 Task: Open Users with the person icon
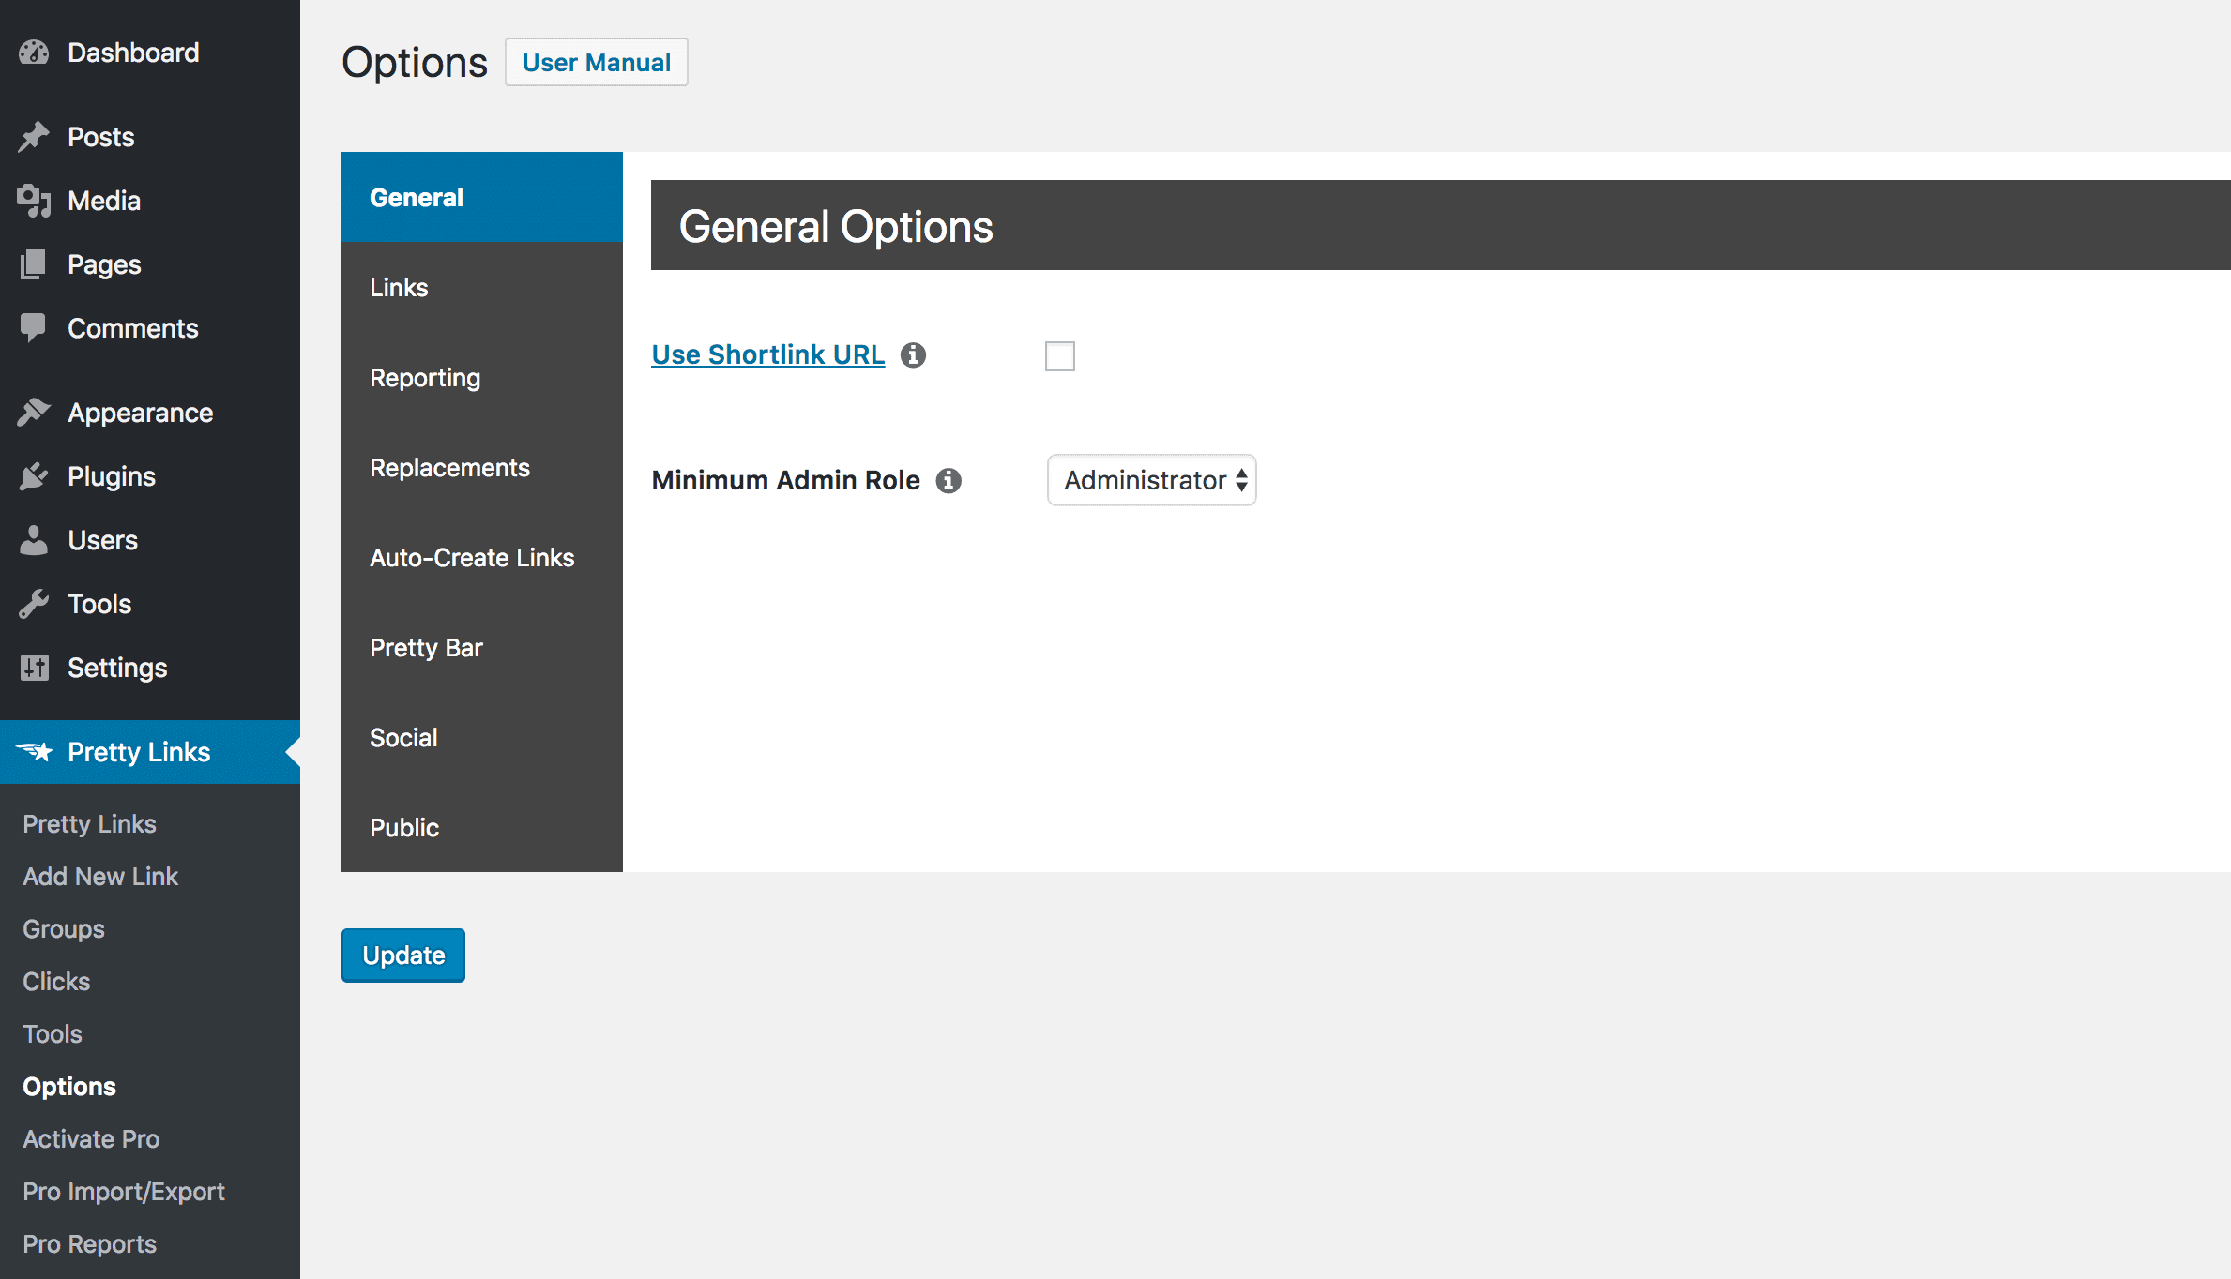tap(35, 539)
